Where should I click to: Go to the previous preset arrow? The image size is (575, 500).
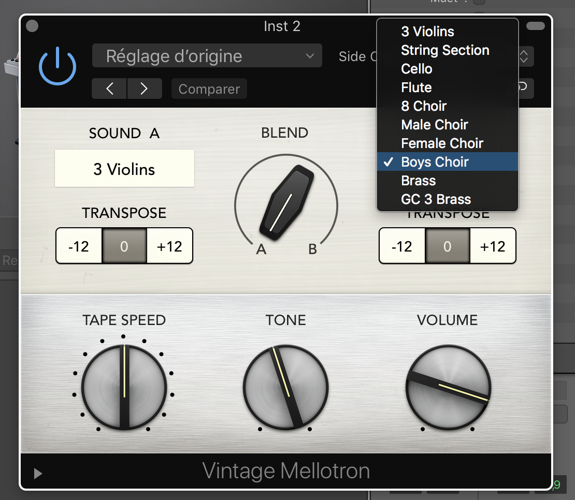[109, 89]
